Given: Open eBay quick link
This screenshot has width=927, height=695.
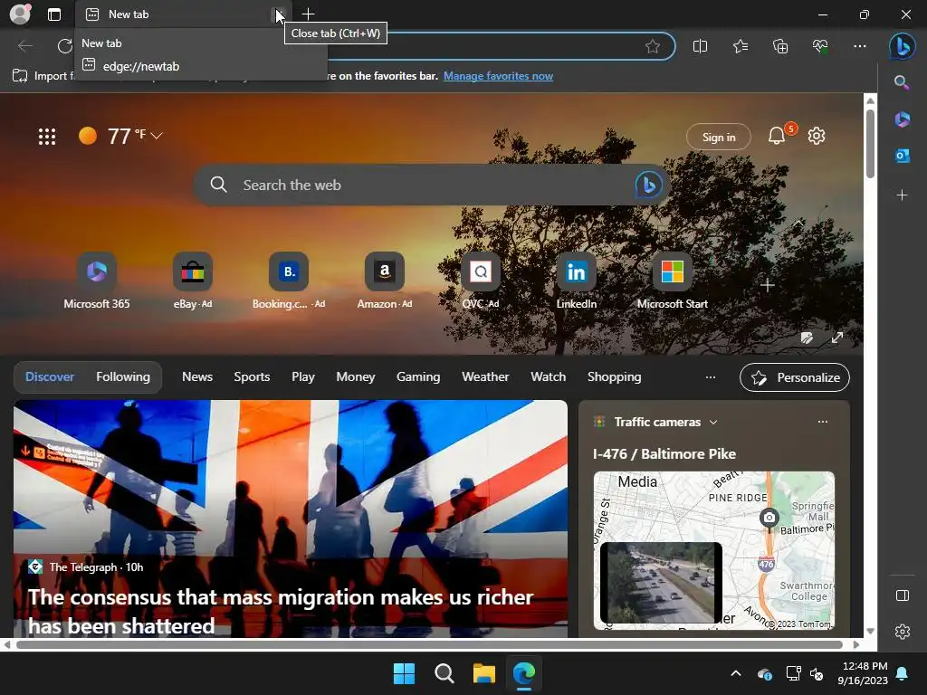Looking at the screenshot, I should click(193, 281).
